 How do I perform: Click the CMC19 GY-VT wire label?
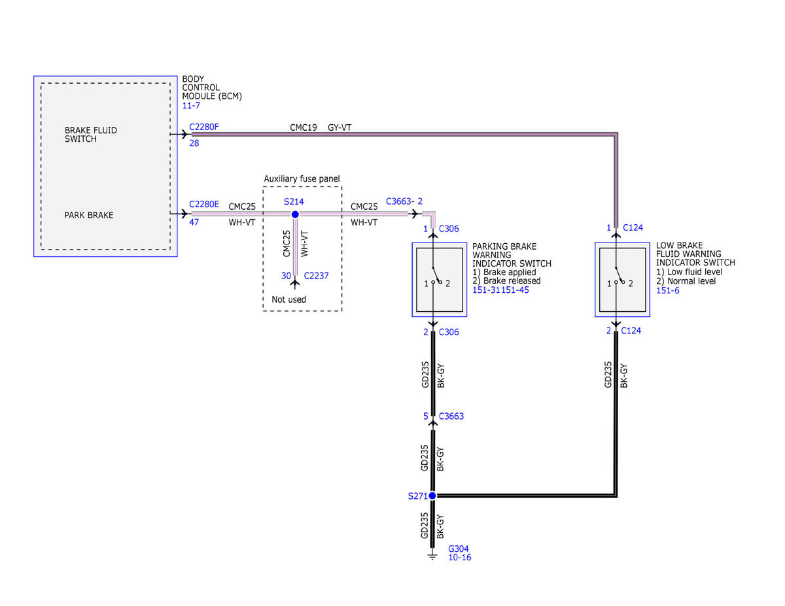[x=321, y=127]
